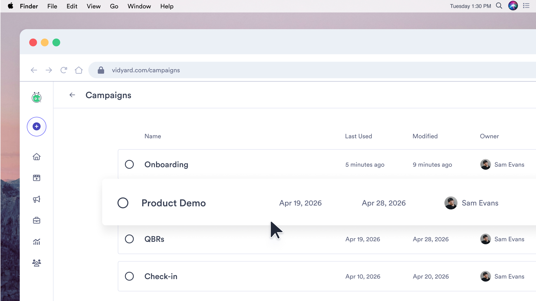
Task: Select the Onboarding campaign radio button
Action: [129, 164]
